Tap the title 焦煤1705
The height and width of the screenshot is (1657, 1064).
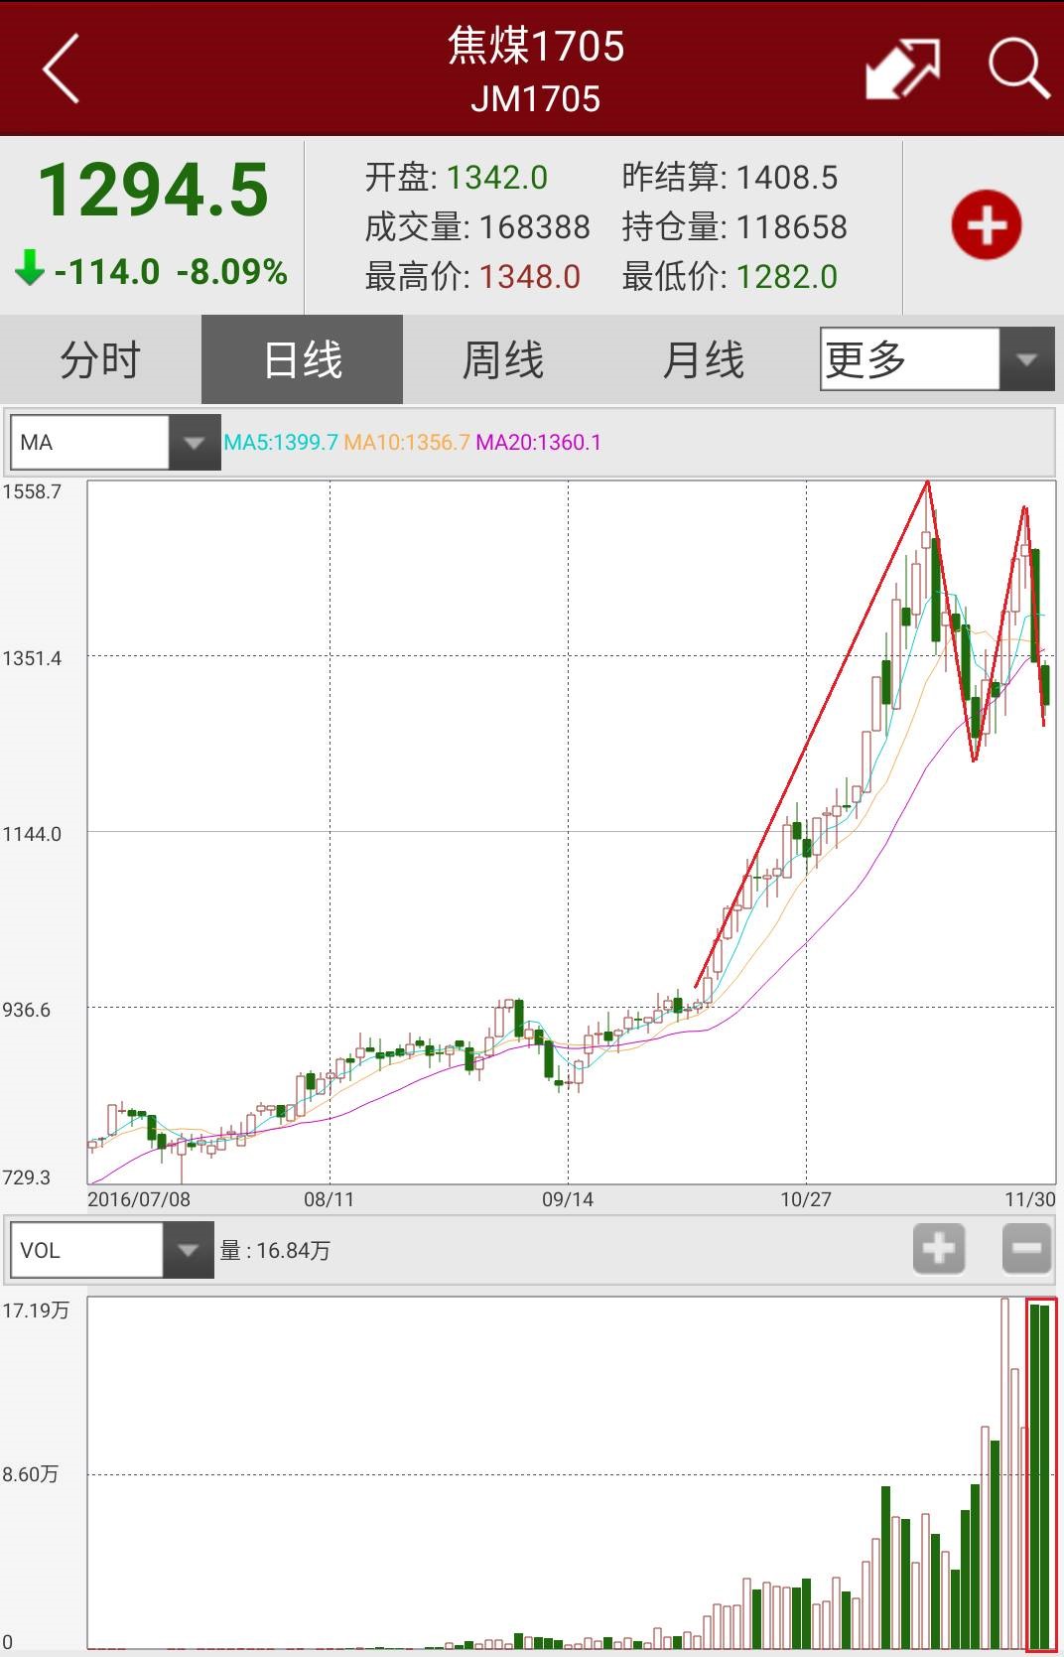535,46
